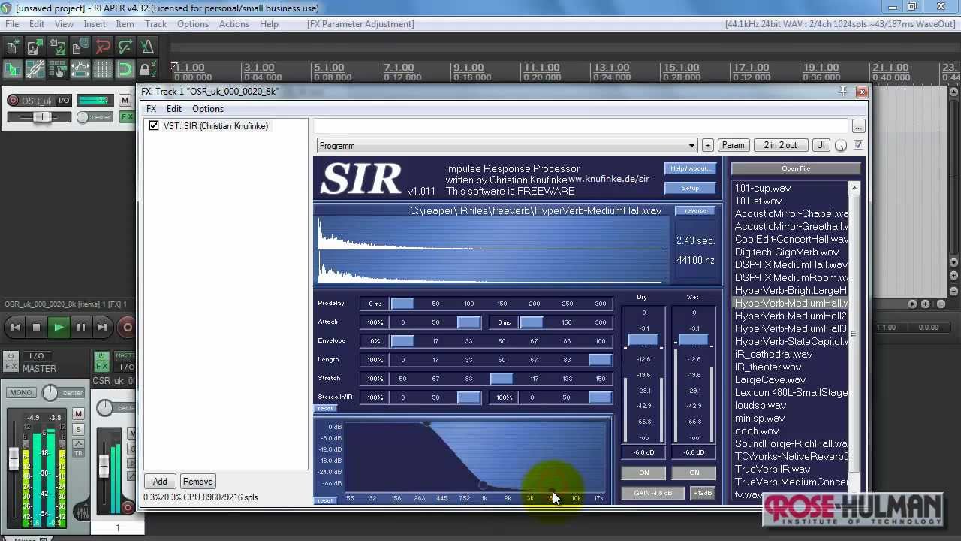Toggle the metronome toolbar icon

coord(147,47)
